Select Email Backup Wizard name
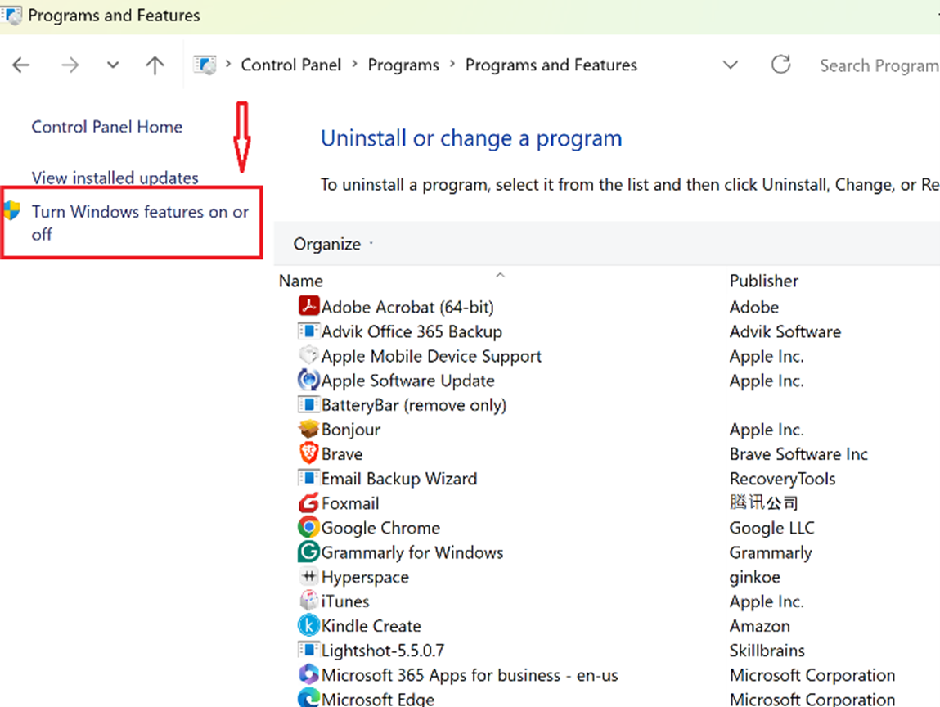 [x=399, y=479]
